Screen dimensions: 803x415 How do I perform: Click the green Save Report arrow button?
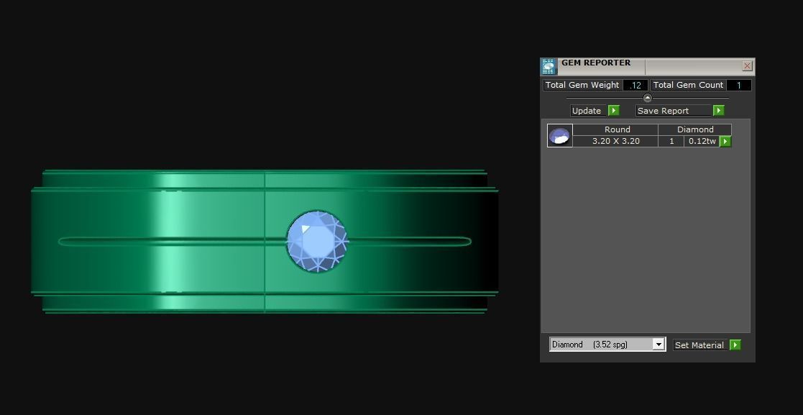click(718, 111)
